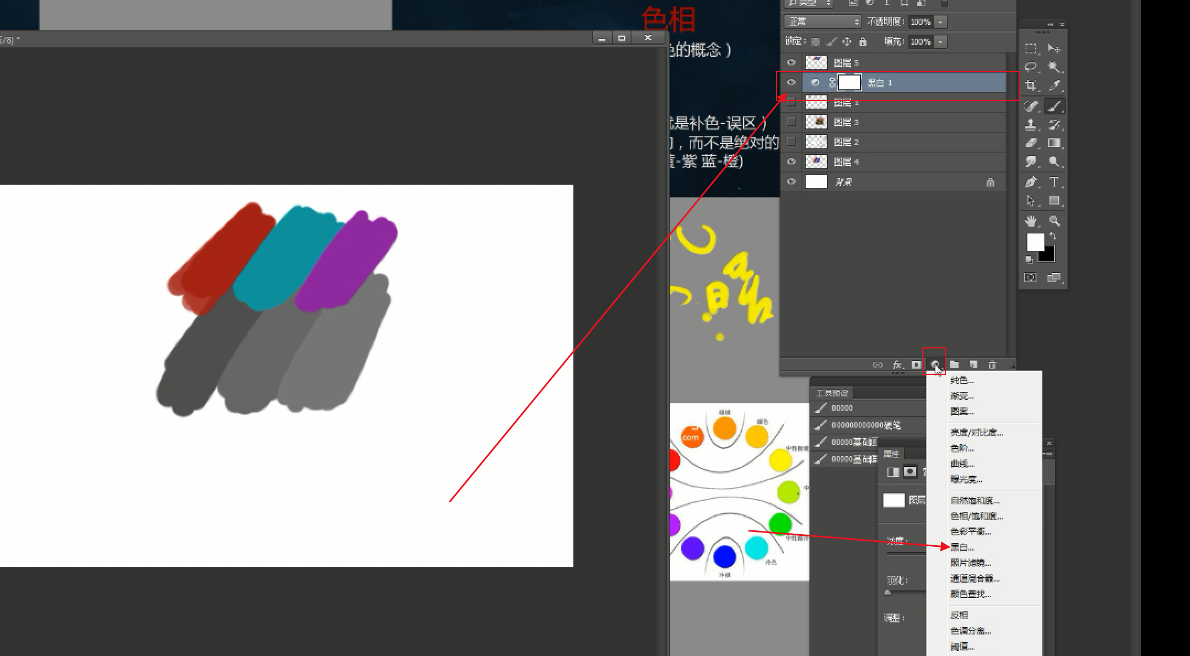Select the Gradient tool

1054,143
